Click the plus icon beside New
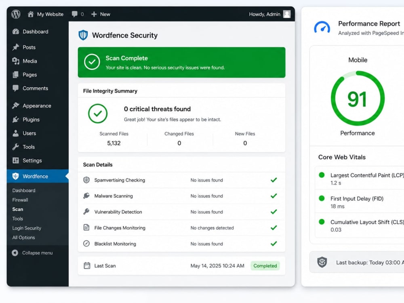404x303 pixels. [x=94, y=14]
